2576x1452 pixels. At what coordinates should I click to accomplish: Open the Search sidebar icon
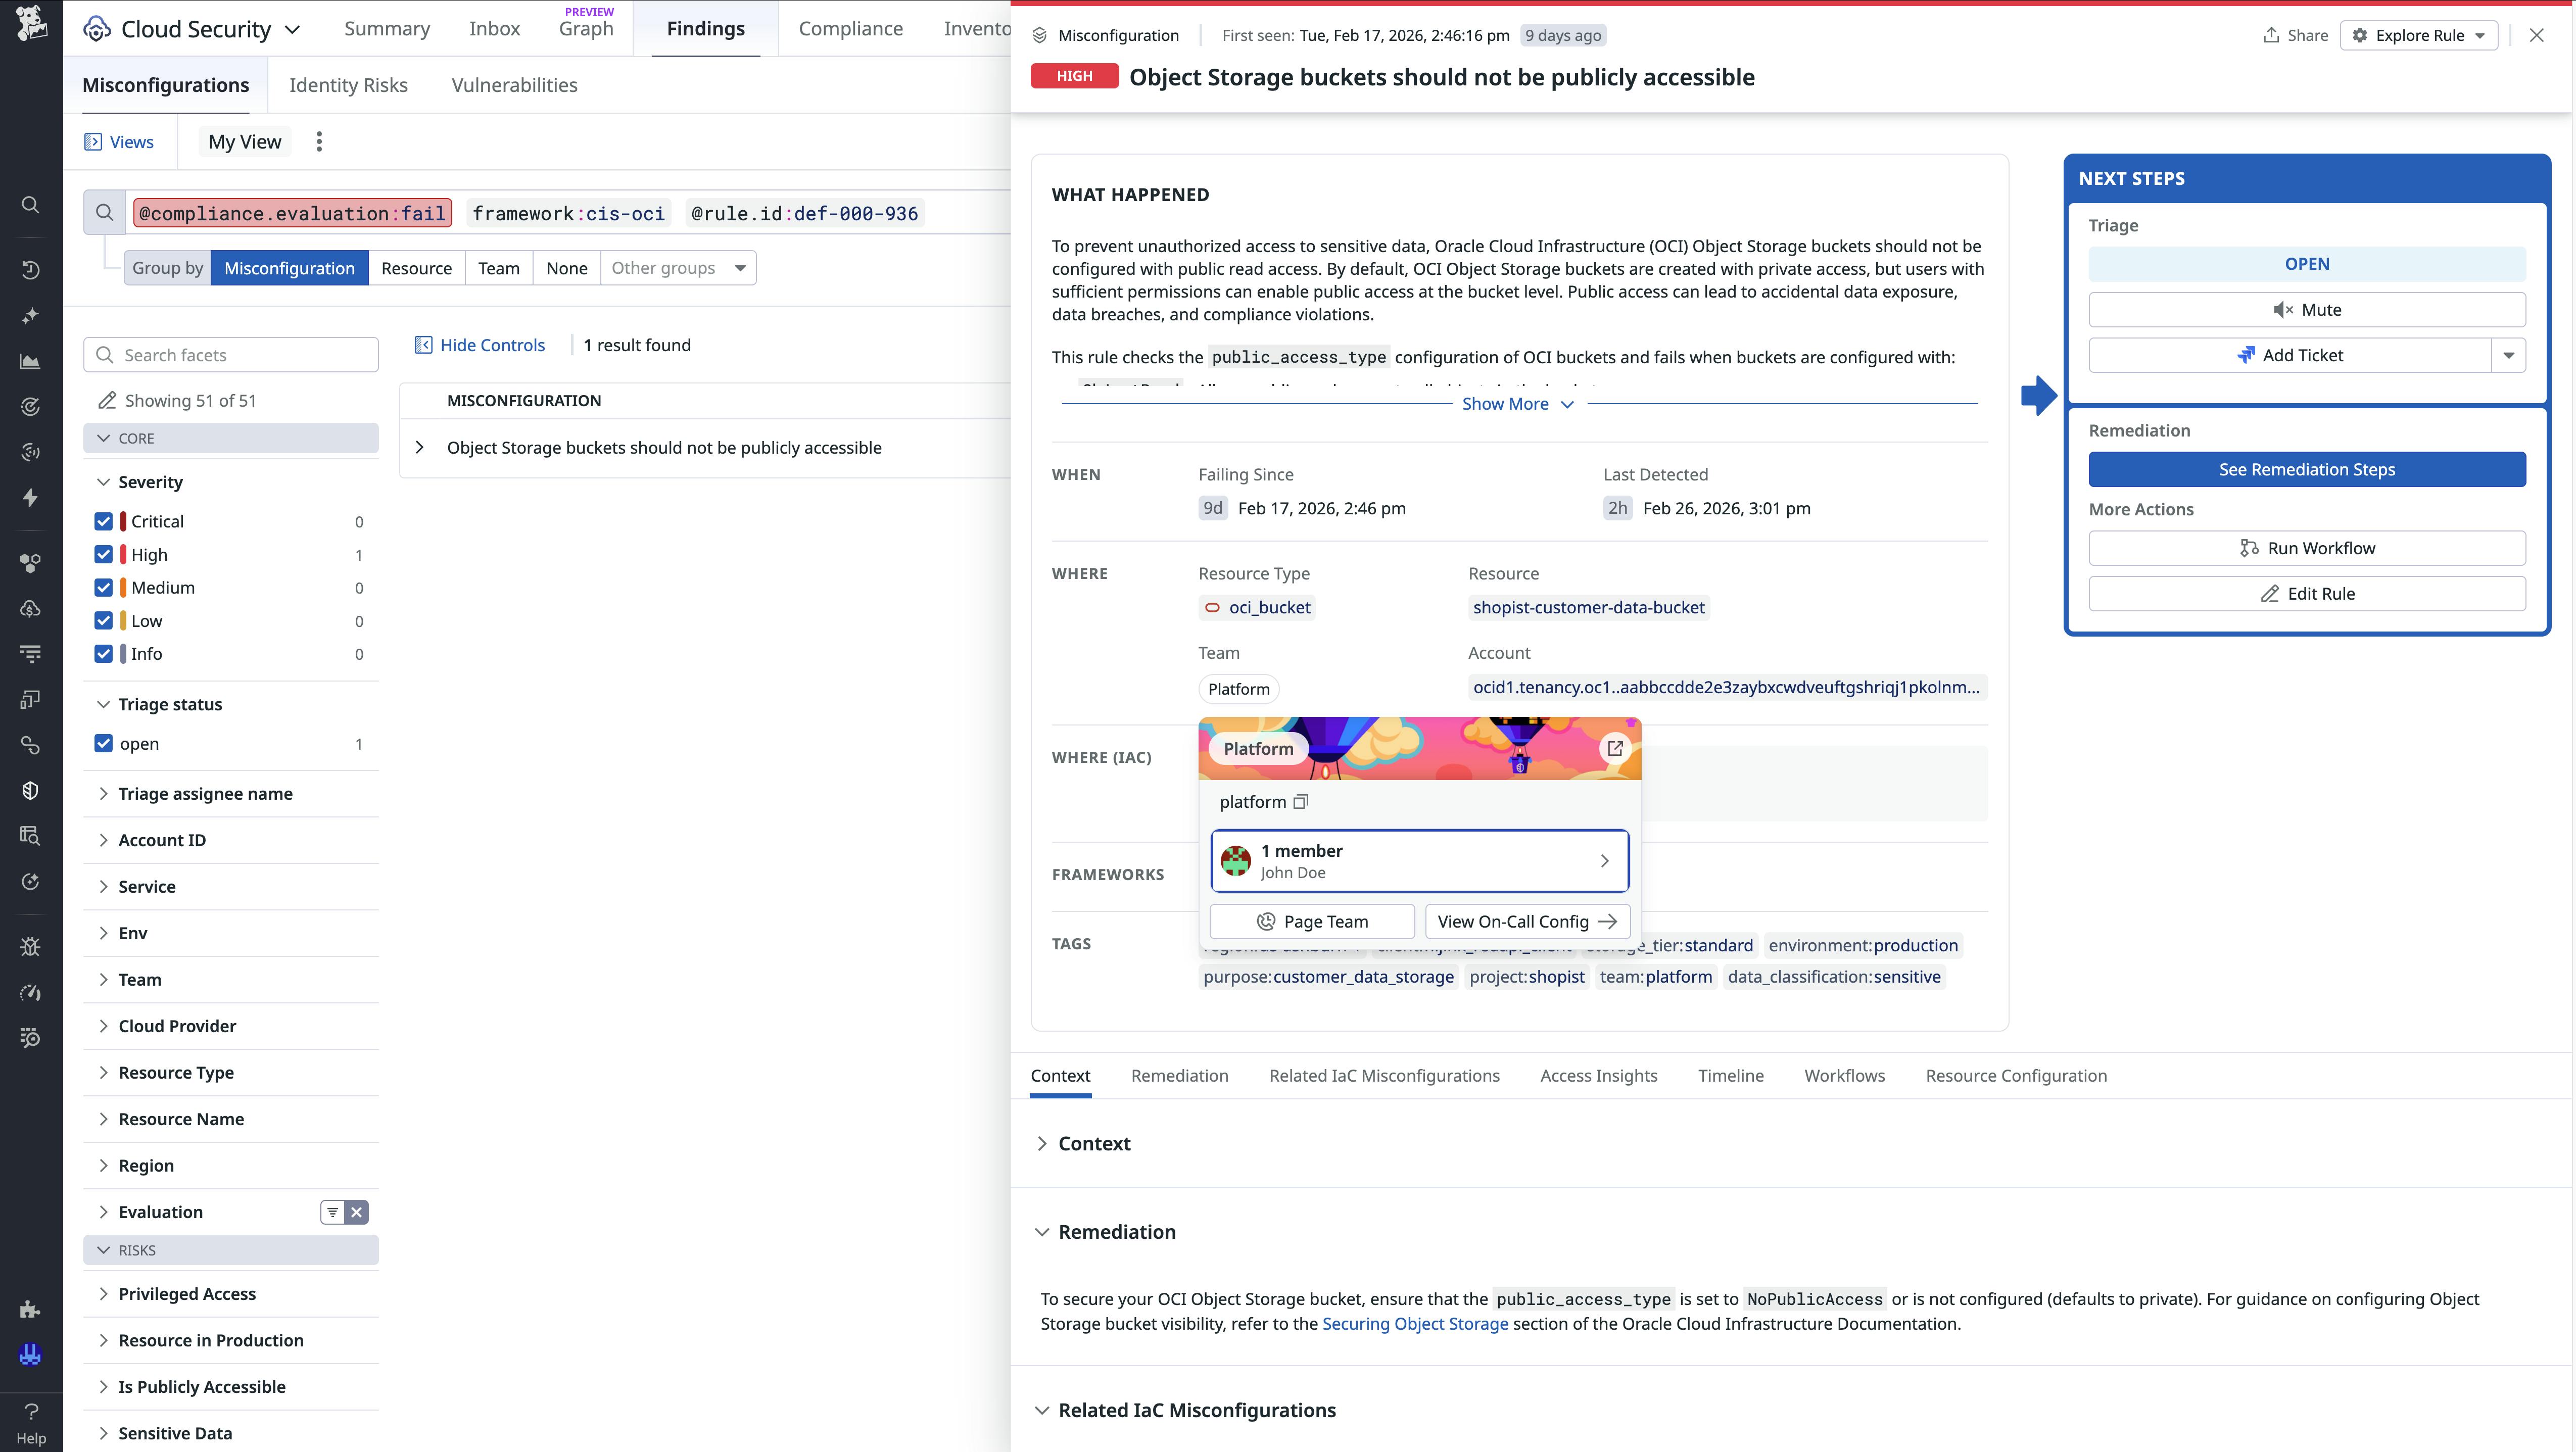(30, 204)
